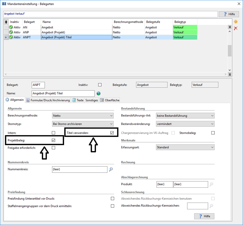
Task: Click the scroll-down arrow of the table
Action: [x=230, y=70]
